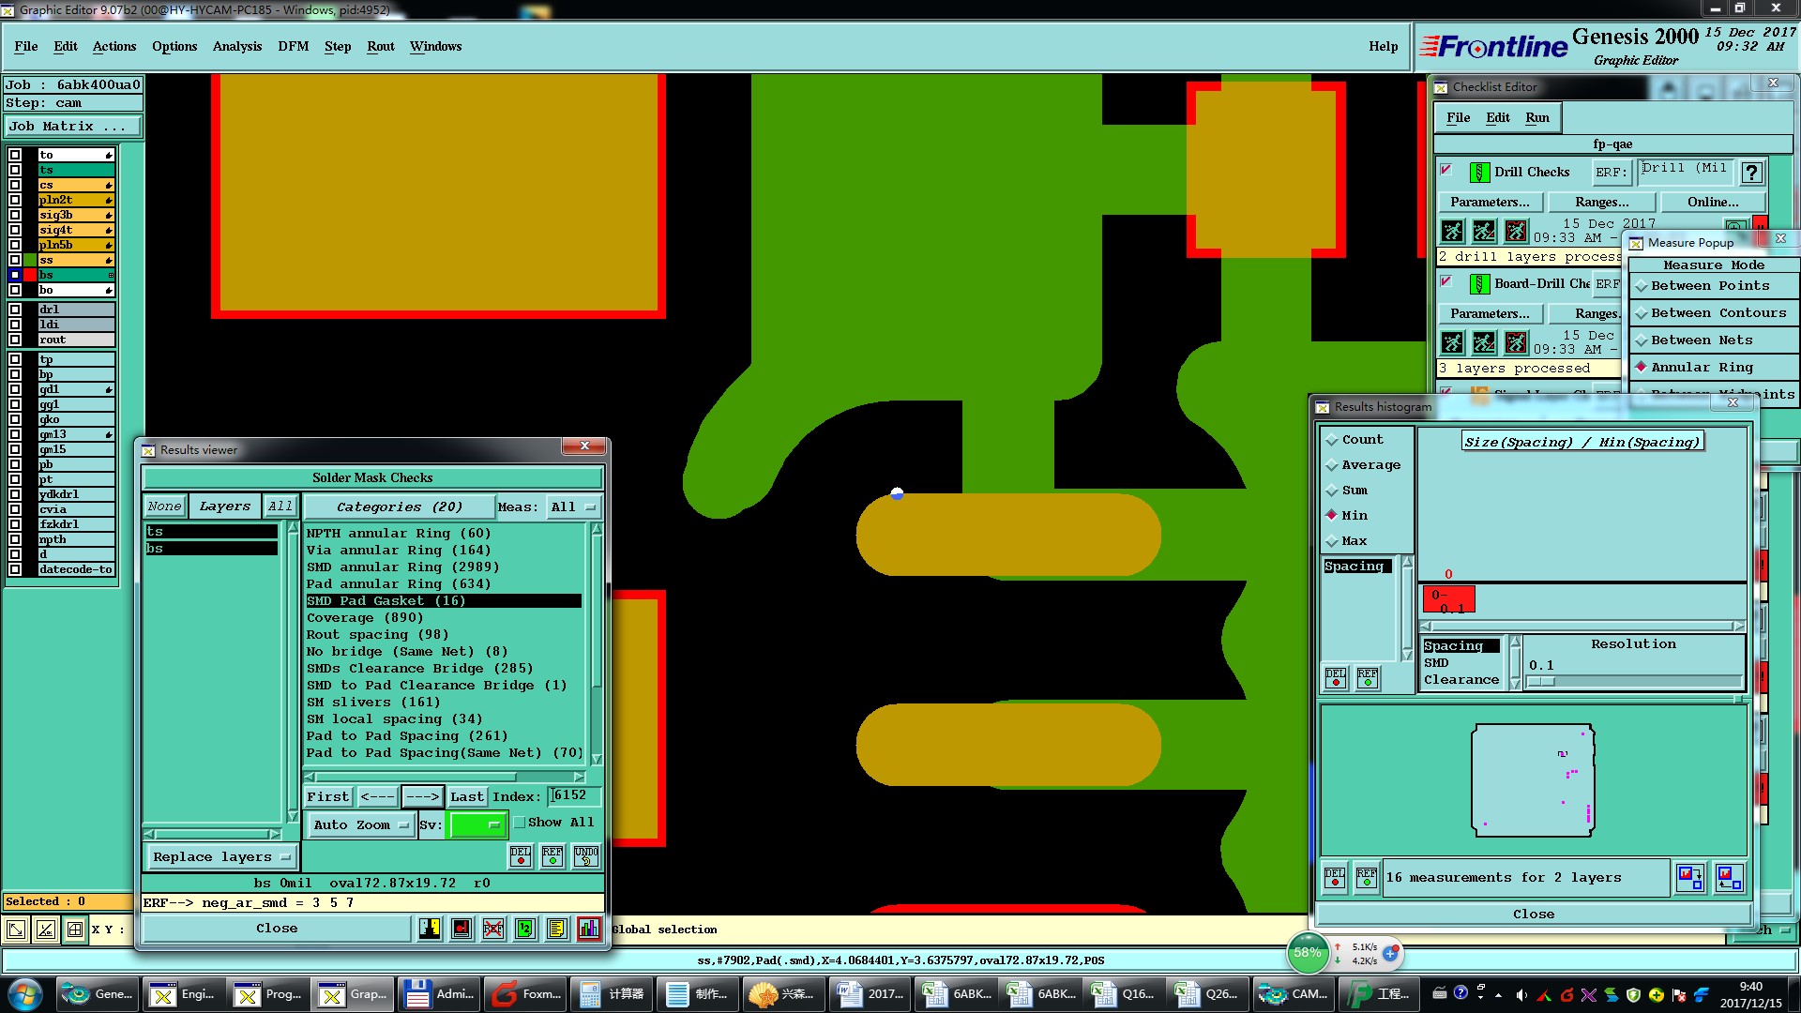Click the DEL icon beside the measurements count in histogram
The width and height of the screenshot is (1801, 1013).
click(x=1335, y=878)
